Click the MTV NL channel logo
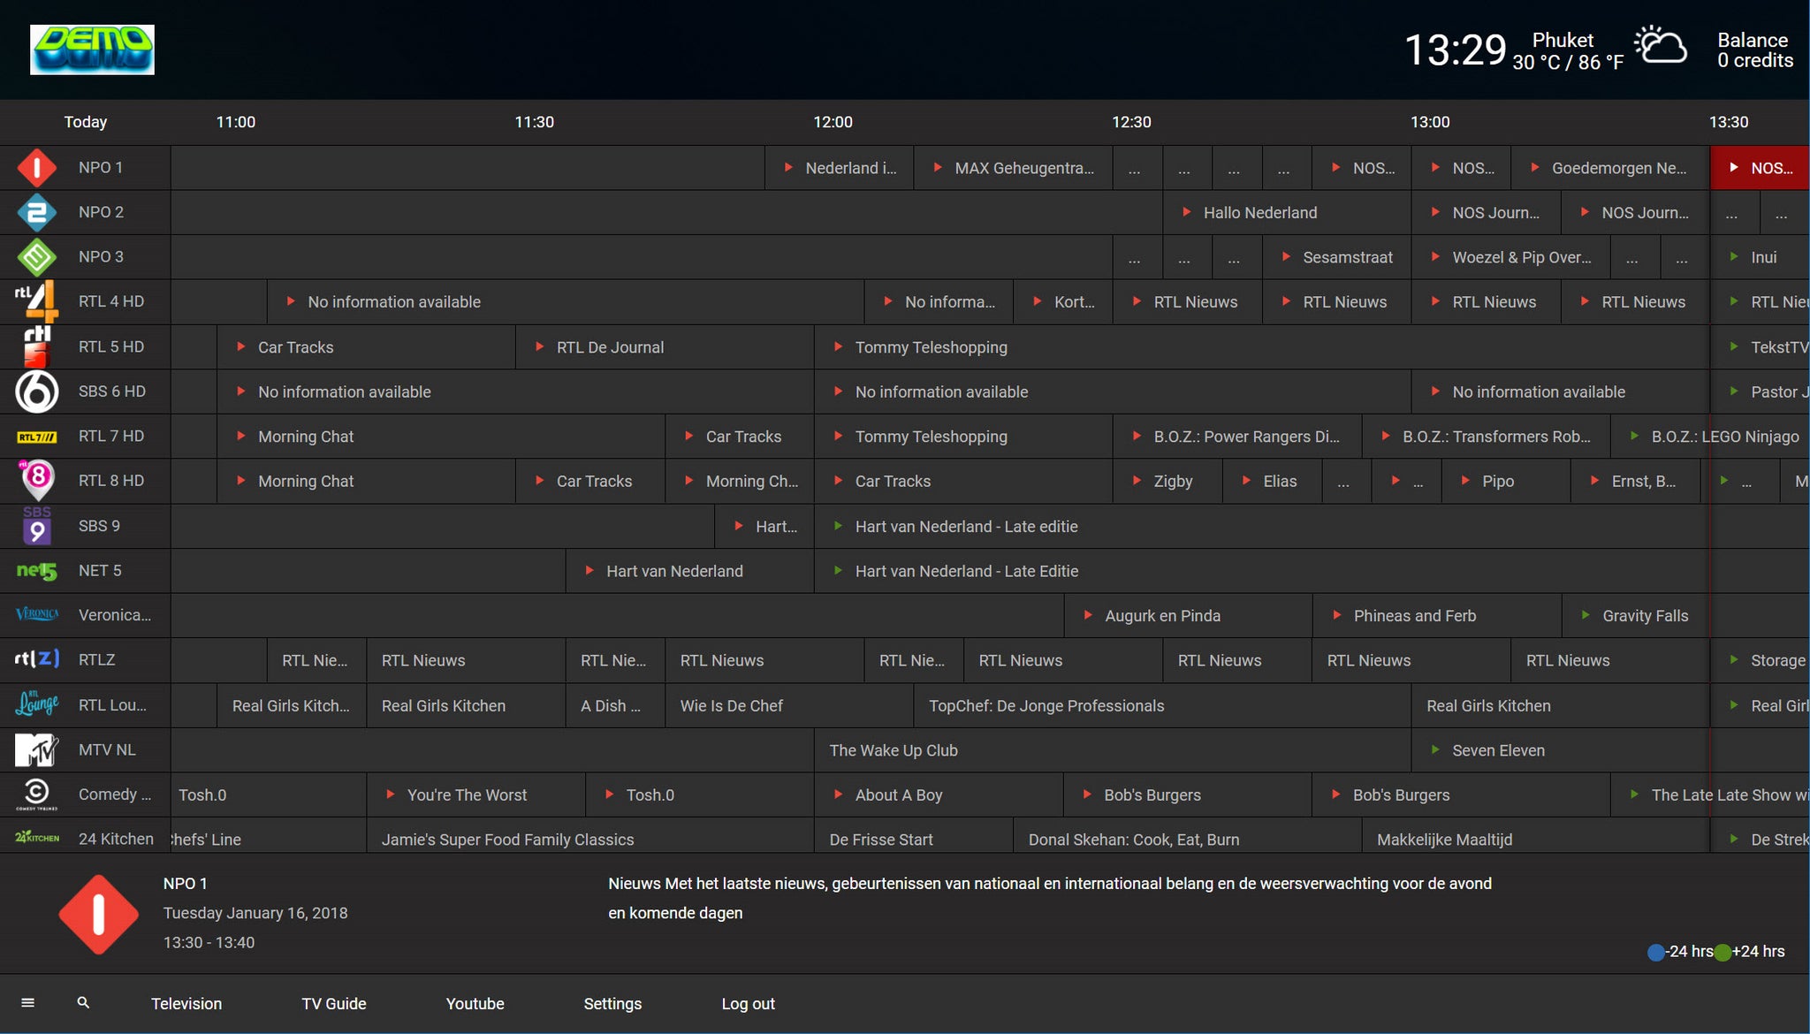The height and width of the screenshot is (1034, 1810). 36,750
